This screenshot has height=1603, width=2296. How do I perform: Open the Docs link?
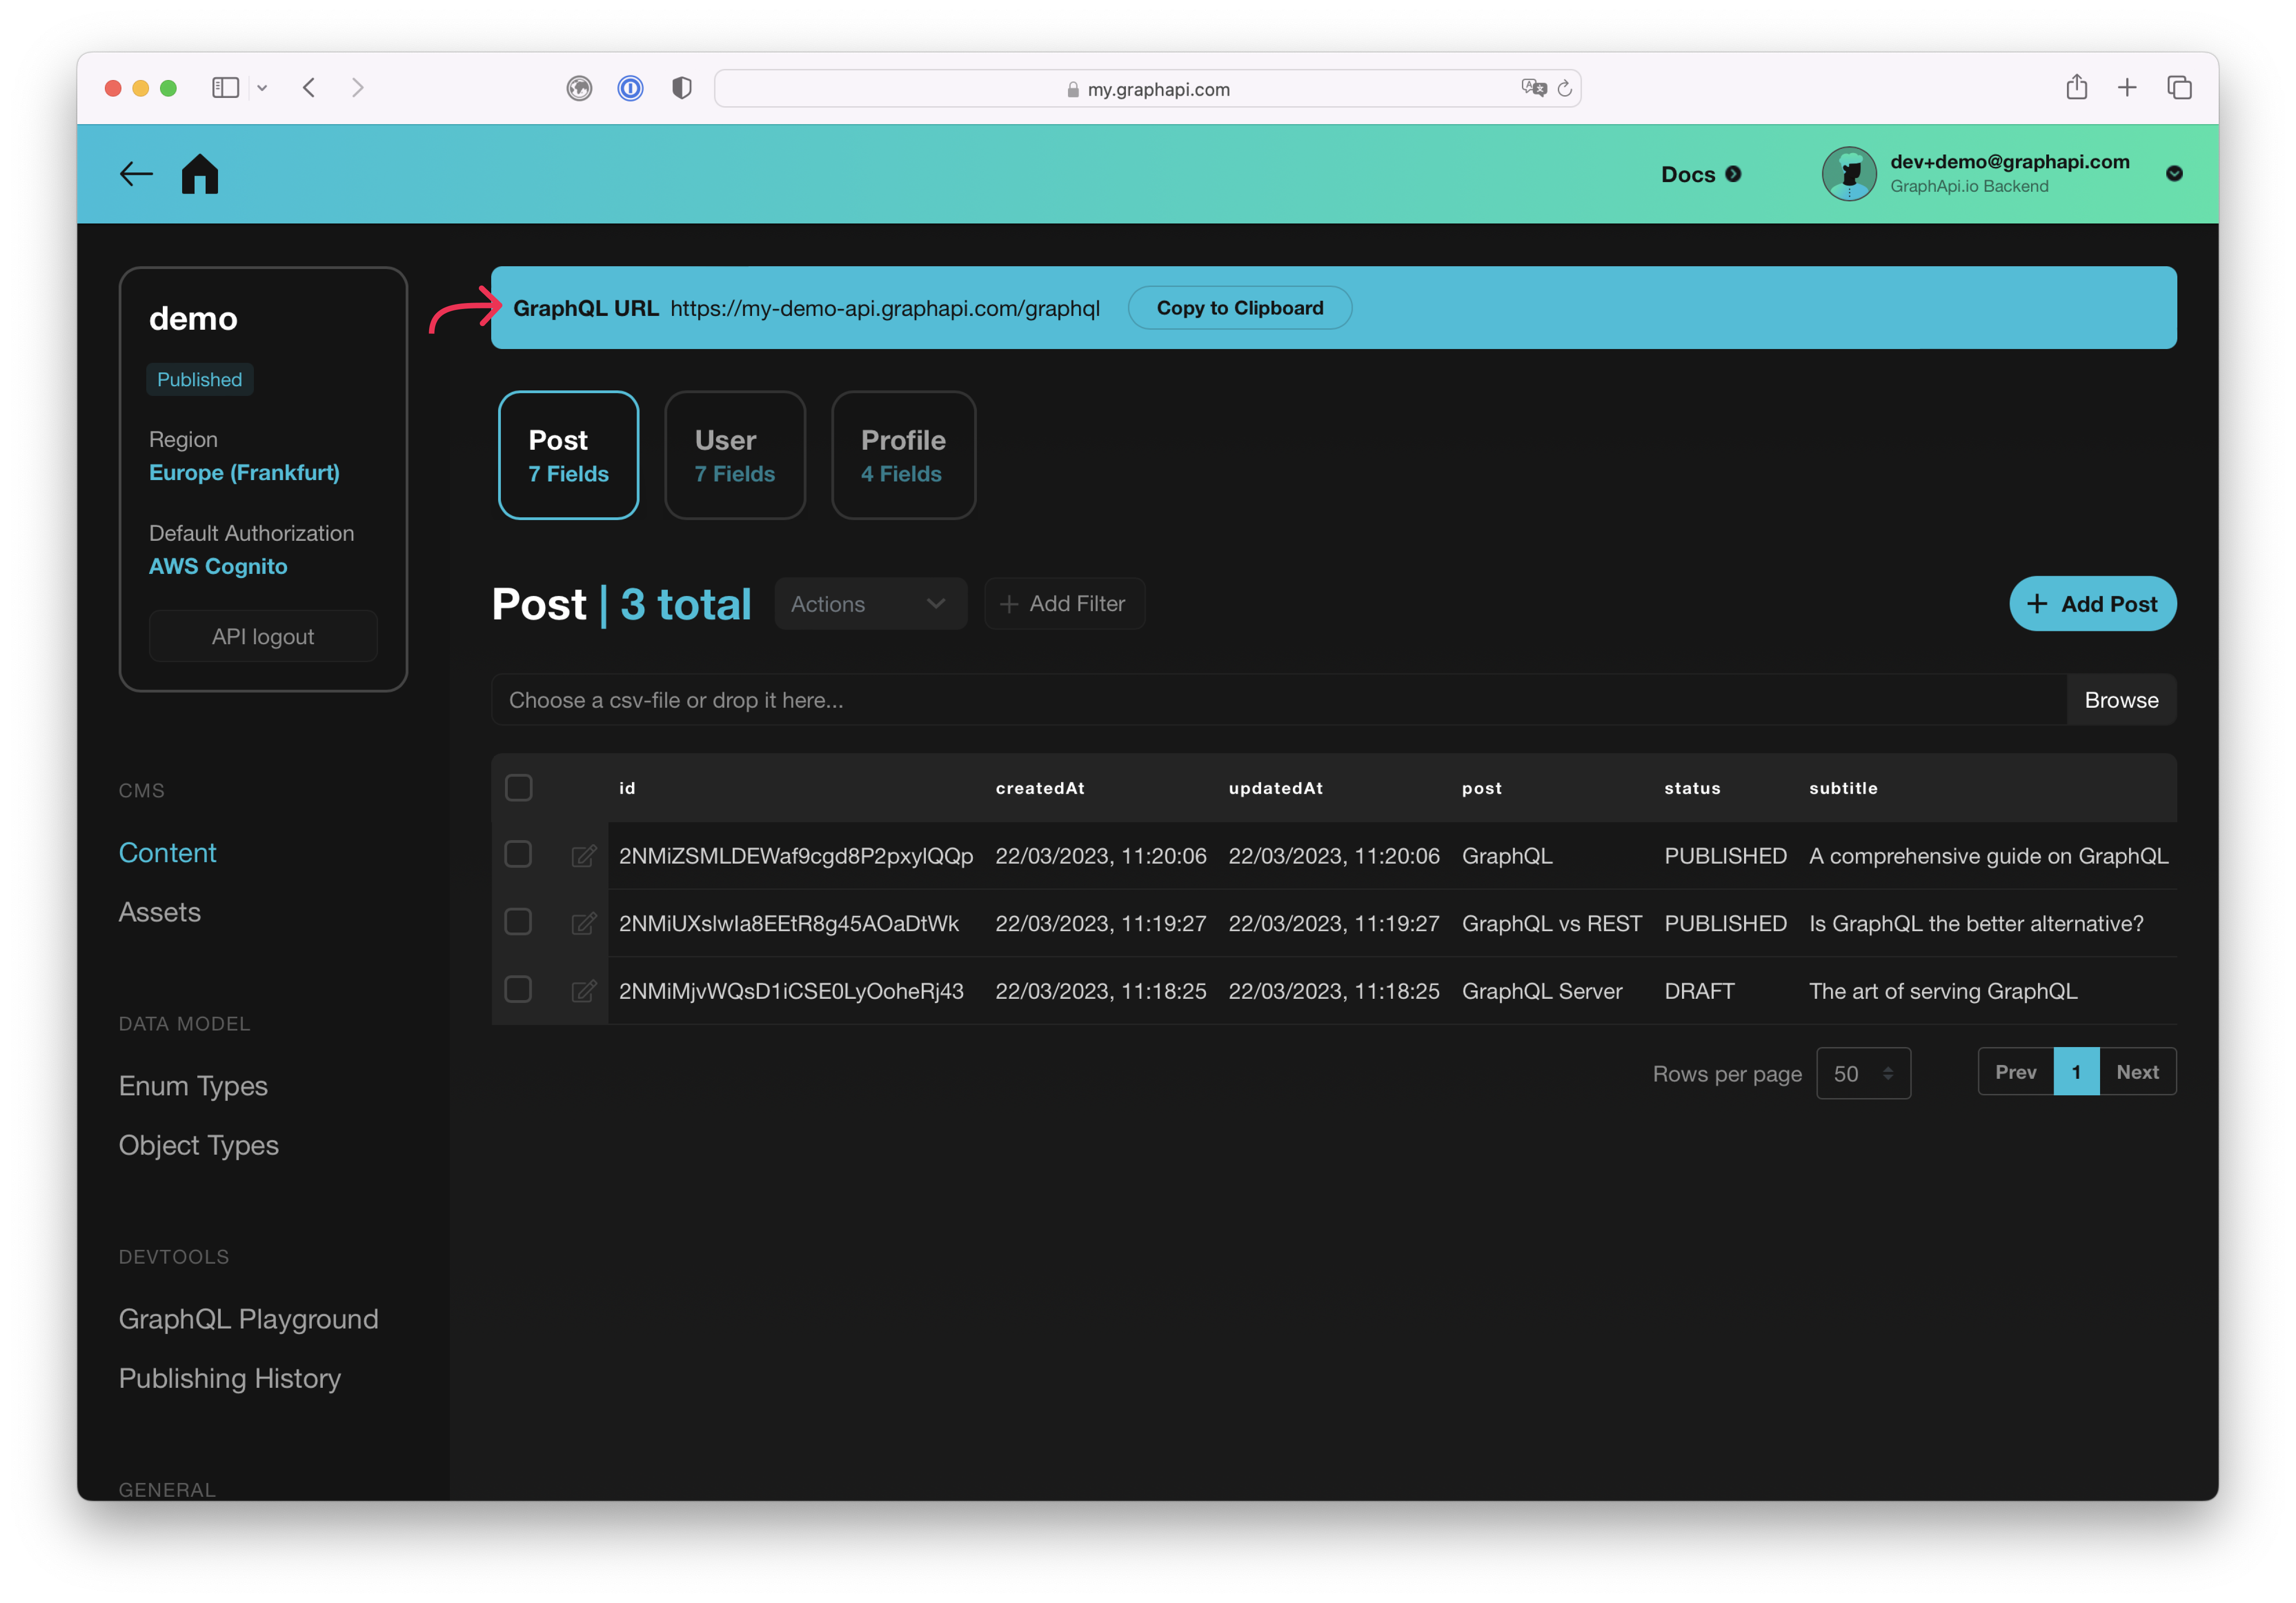tap(1700, 174)
